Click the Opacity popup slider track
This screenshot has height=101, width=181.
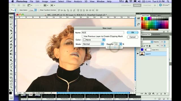point(114,47)
